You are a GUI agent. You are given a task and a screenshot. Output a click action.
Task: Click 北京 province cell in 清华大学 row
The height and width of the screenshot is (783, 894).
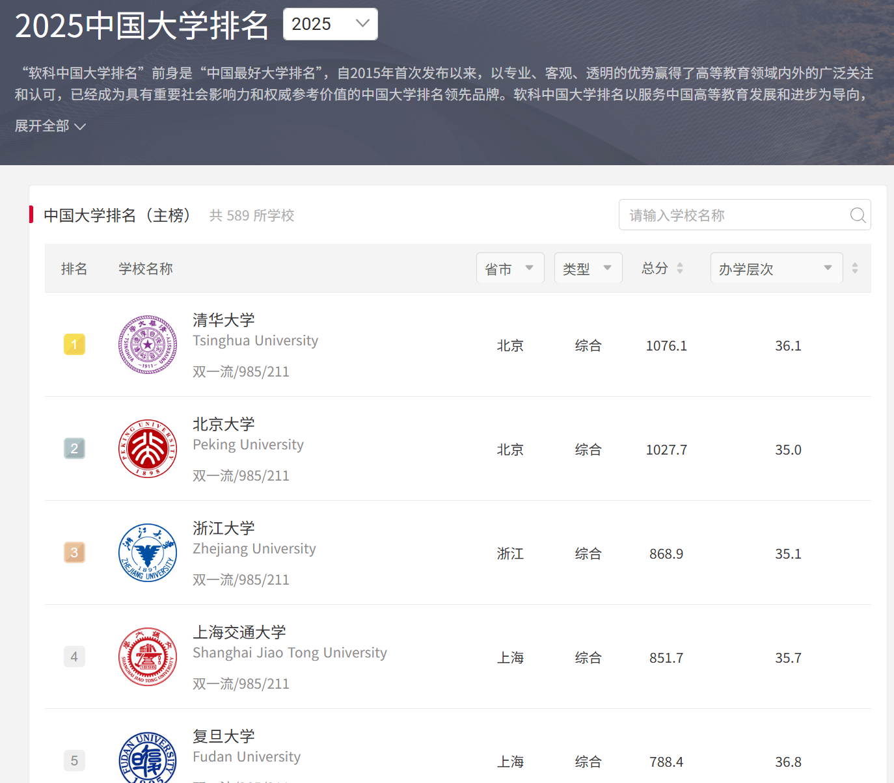pyautogui.click(x=510, y=346)
